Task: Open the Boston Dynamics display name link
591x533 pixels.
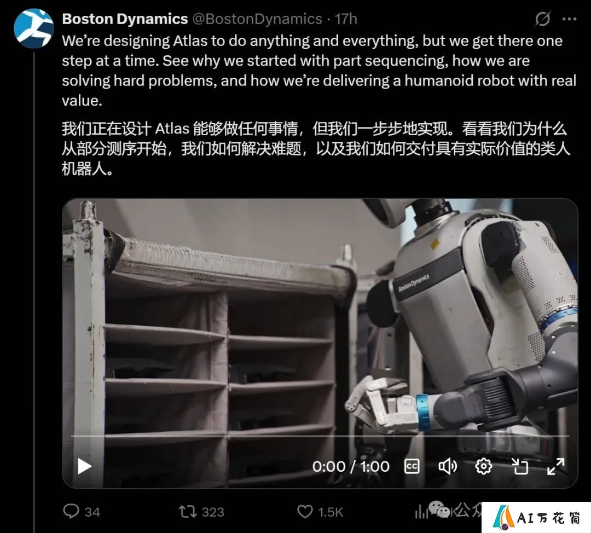Action: [x=125, y=19]
